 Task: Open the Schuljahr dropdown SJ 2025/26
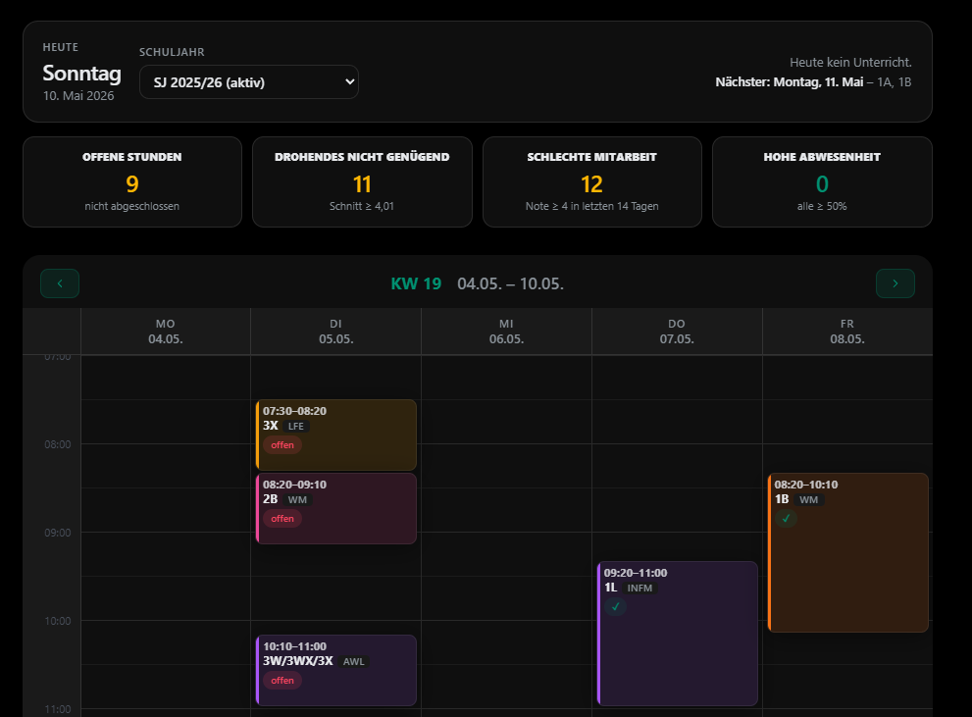pos(248,81)
